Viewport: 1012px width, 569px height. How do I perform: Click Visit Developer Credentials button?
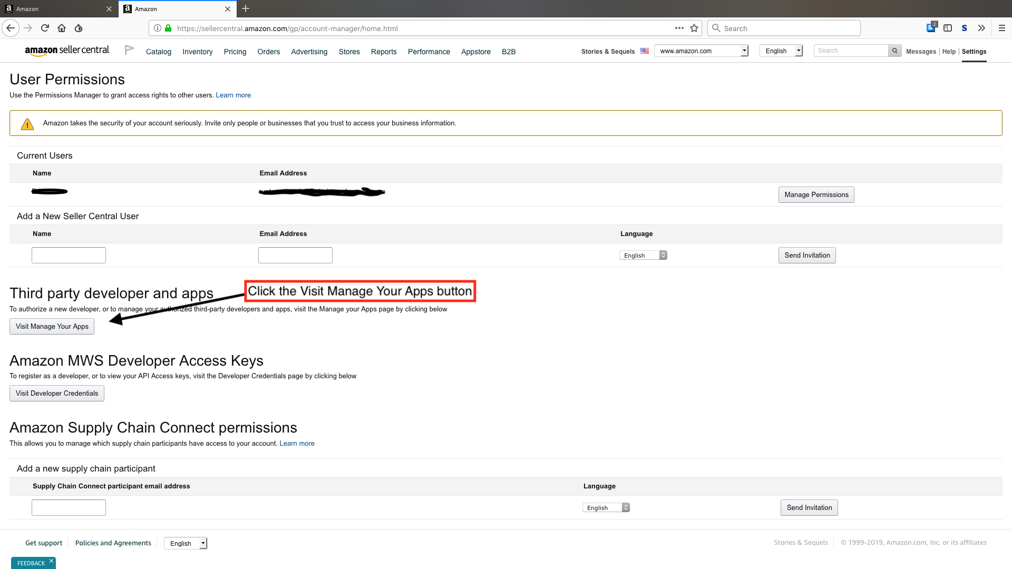[57, 394]
